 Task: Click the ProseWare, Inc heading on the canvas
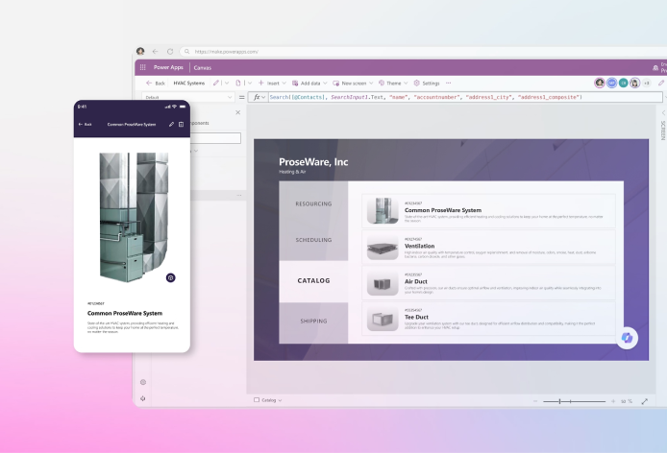pos(313,162)
